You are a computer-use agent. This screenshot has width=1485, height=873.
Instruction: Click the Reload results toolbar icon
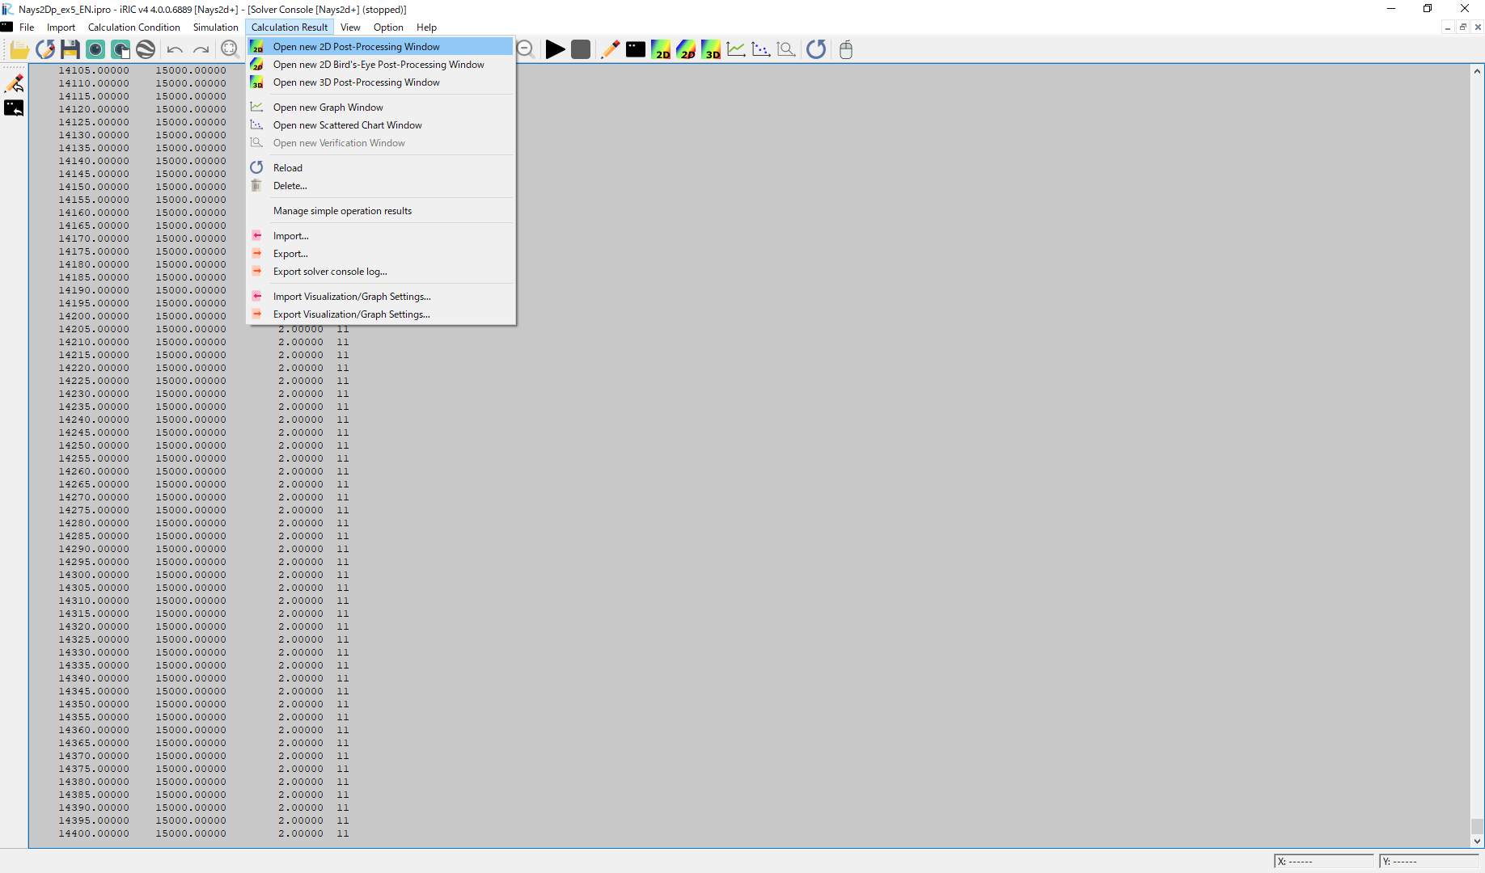pos(816,49)
